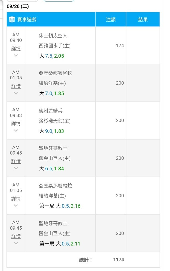Click the coin stack icon beside 賽事遊戲
This screenshot has height=271, width=170.
pos(12,19)
